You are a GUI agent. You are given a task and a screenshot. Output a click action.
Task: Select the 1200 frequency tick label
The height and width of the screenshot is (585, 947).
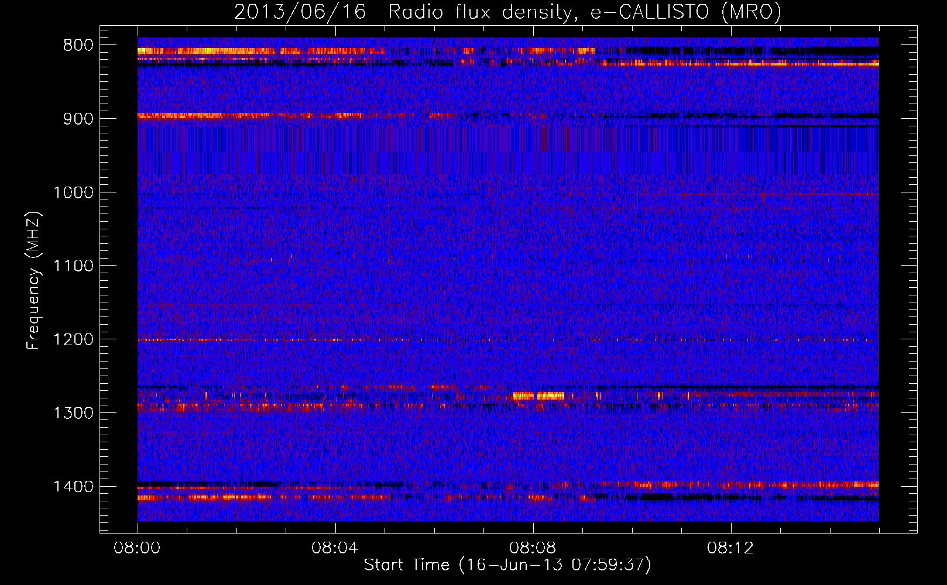[x=73, y=340]
